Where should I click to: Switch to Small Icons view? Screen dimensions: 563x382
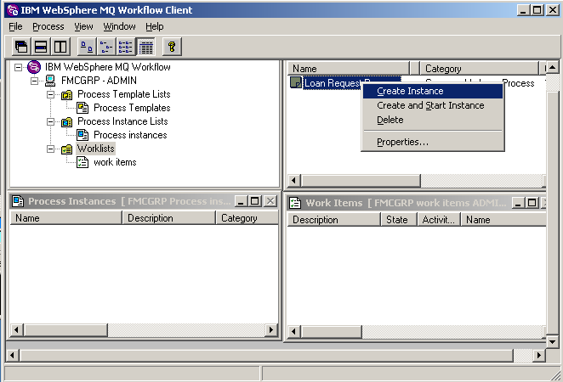point(106,47)
